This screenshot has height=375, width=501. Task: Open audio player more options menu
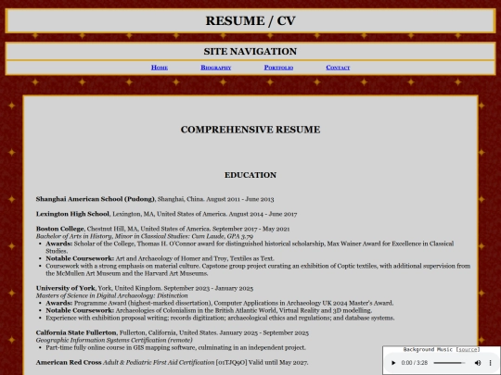click(x=490, y=363)
